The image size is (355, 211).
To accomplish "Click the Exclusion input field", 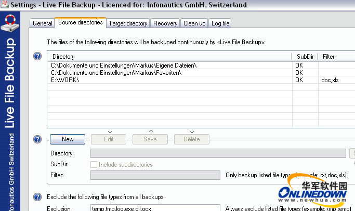I will 155,208.
